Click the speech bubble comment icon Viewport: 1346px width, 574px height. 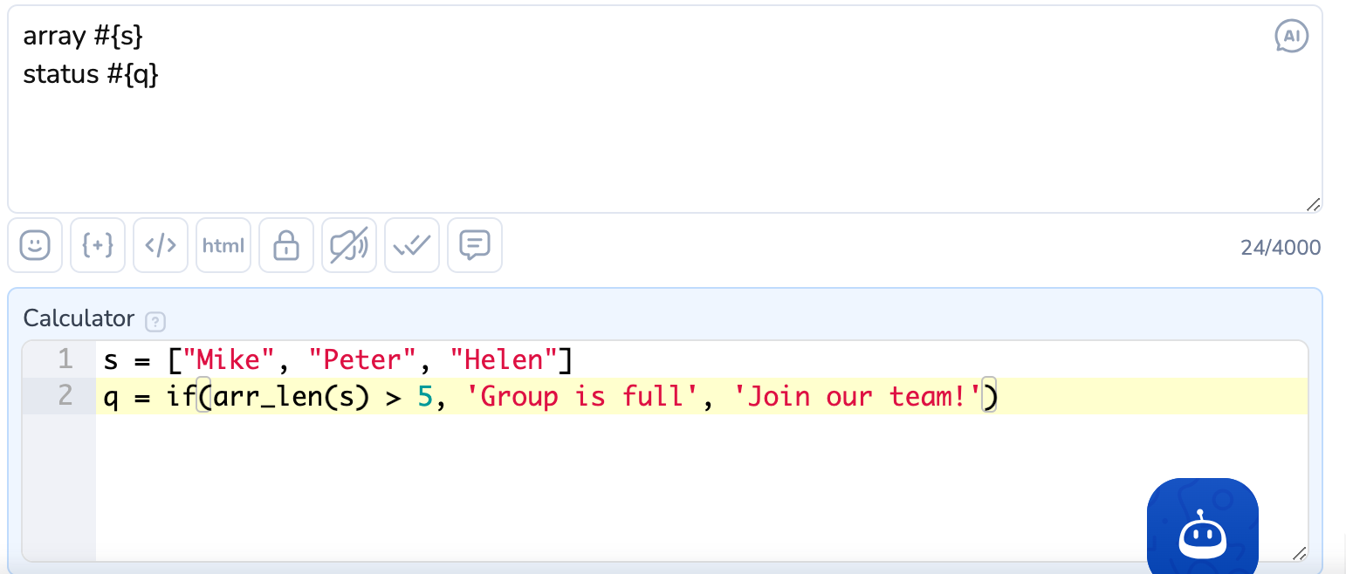475,245
